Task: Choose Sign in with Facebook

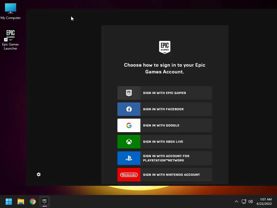Action: point(165,109)
